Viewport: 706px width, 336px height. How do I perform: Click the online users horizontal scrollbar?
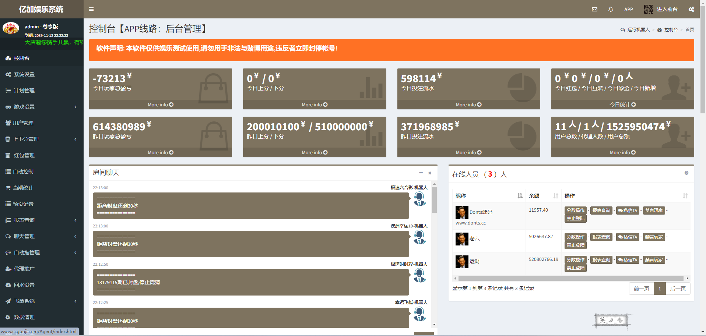(x=570, y=279)
